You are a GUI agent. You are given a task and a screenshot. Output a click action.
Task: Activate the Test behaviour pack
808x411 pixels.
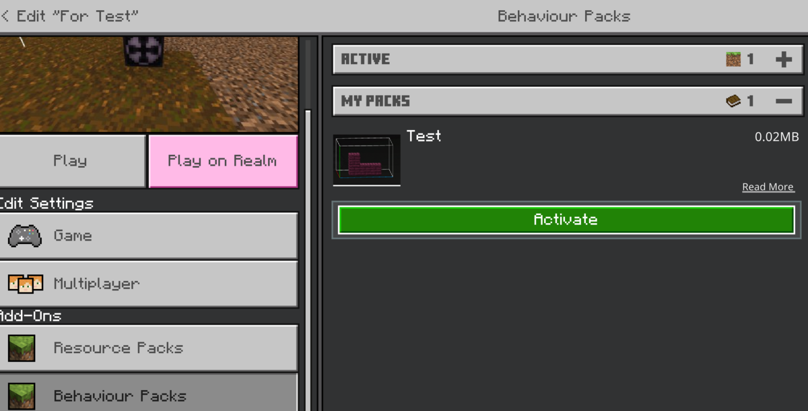[x=566, y=220]
